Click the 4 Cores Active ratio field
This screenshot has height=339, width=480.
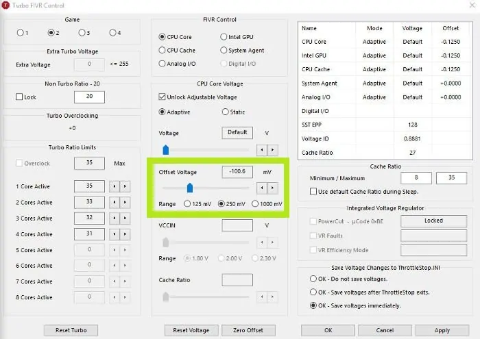(89, 234)
